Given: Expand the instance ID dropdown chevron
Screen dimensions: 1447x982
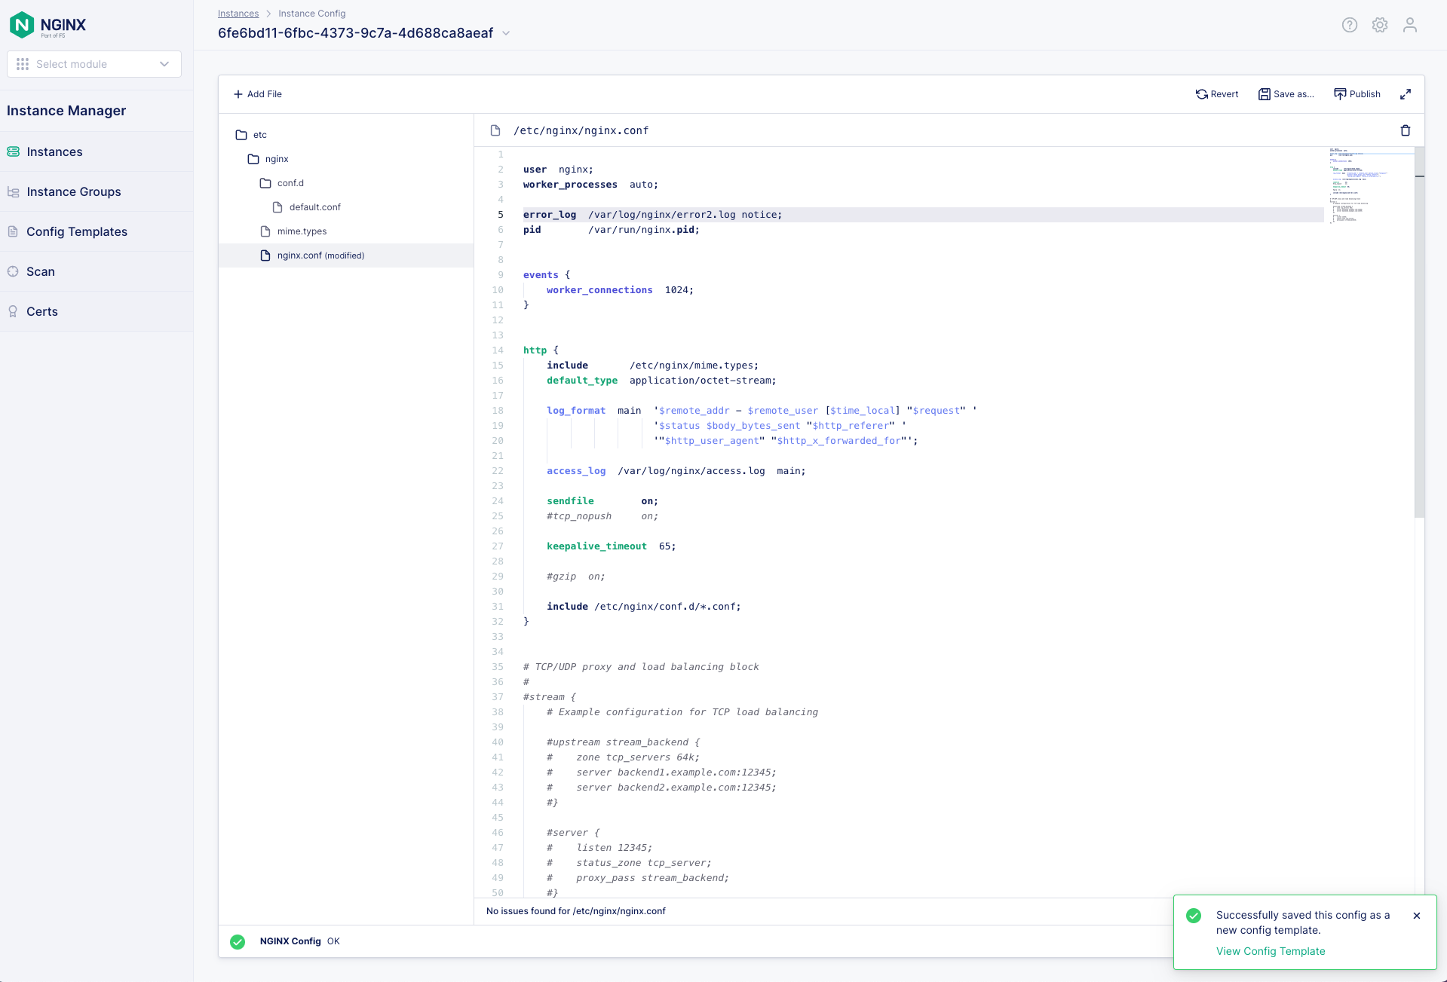Looking at the screenshot, I should [506, 33].
